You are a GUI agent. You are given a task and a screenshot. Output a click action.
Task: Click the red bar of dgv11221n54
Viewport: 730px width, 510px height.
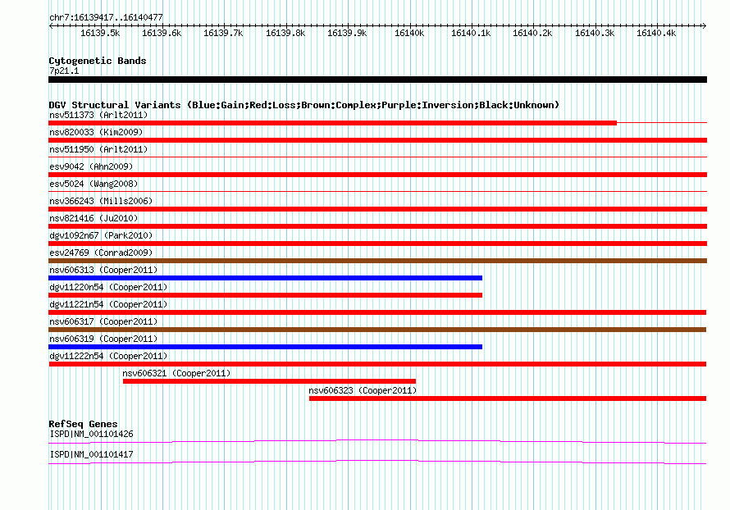click(377, 312)
